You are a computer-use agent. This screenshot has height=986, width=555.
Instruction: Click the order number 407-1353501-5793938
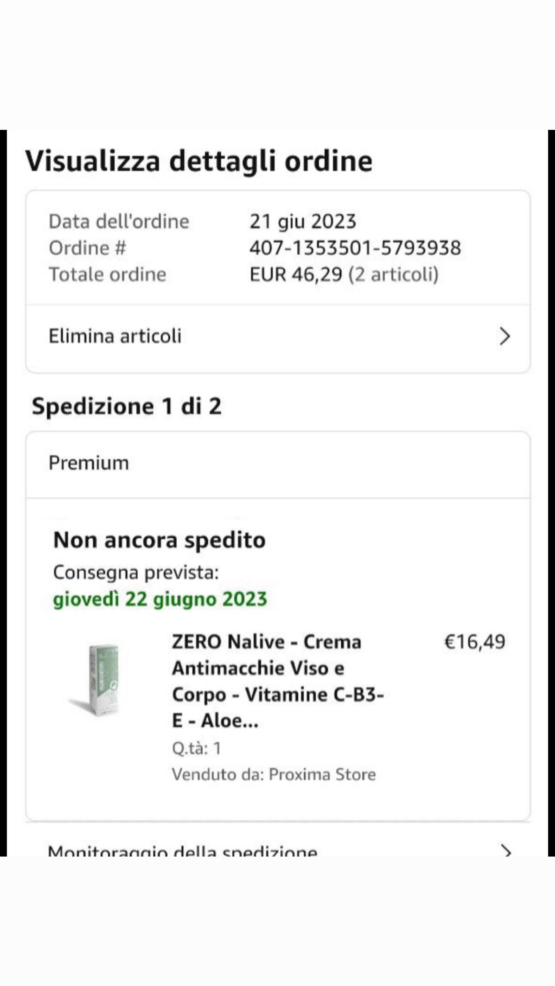point(355,248)
